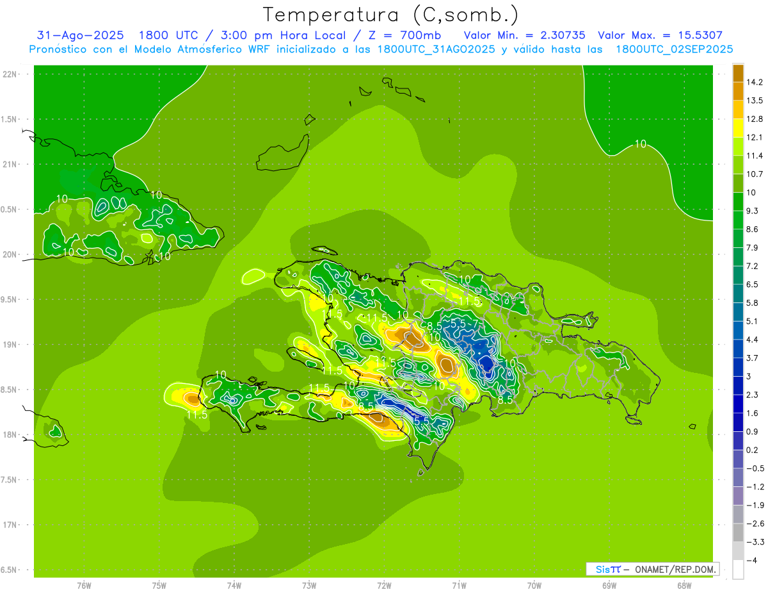
Task: Click legend value -3.3
Action: (754, 542)
